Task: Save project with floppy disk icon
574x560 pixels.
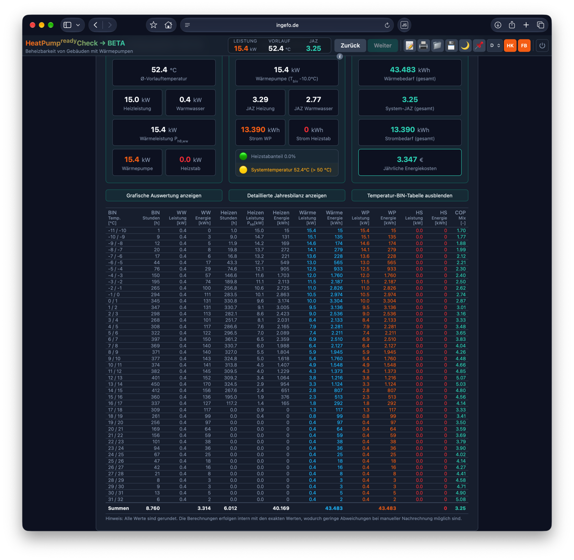Action: pos(451,45)
